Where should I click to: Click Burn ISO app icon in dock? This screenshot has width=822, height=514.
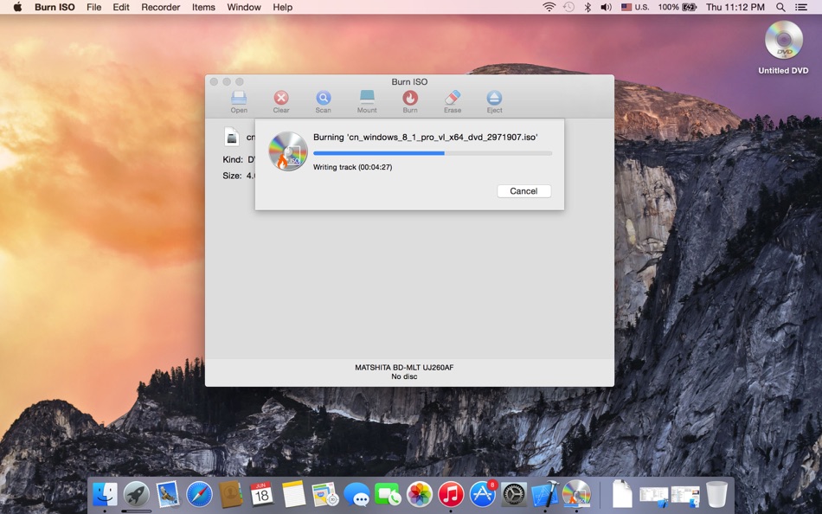tap(576, 494)
